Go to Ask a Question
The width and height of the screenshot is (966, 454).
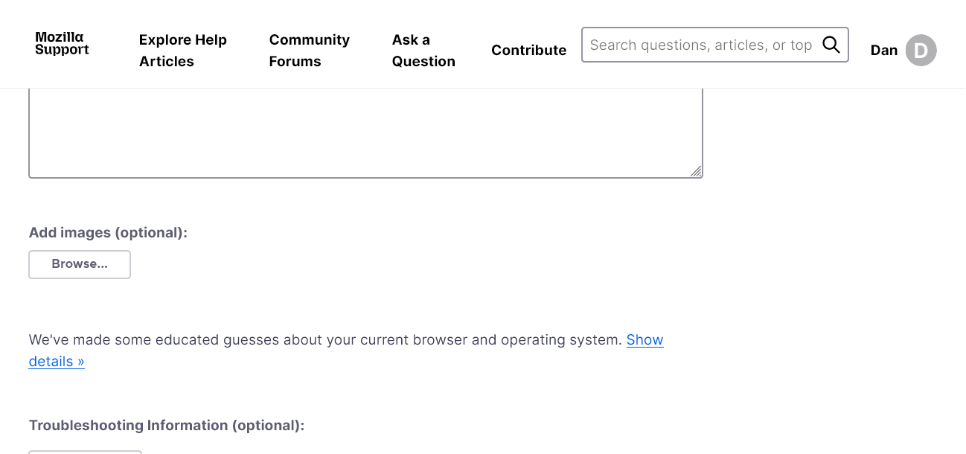point(423,51)
